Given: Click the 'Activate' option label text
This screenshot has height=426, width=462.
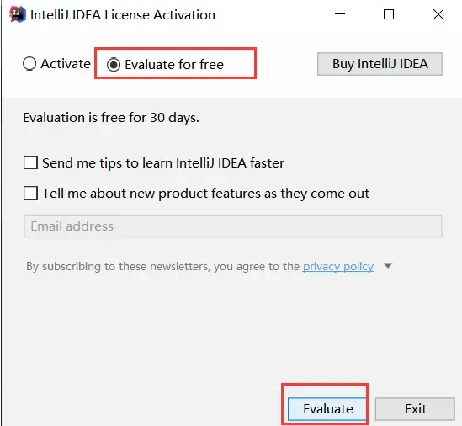Looking at the screenshot, I should pos(66,64).
